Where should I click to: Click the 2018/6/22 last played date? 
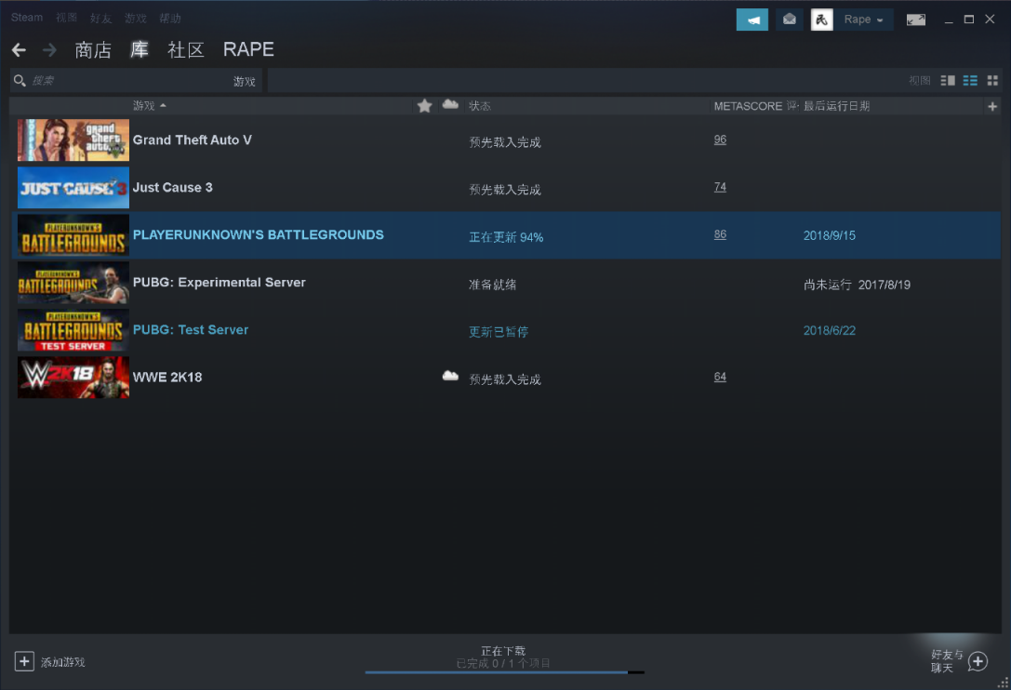[x=830, y=330]
